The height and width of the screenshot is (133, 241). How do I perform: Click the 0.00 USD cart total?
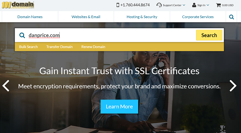[228, 5]
